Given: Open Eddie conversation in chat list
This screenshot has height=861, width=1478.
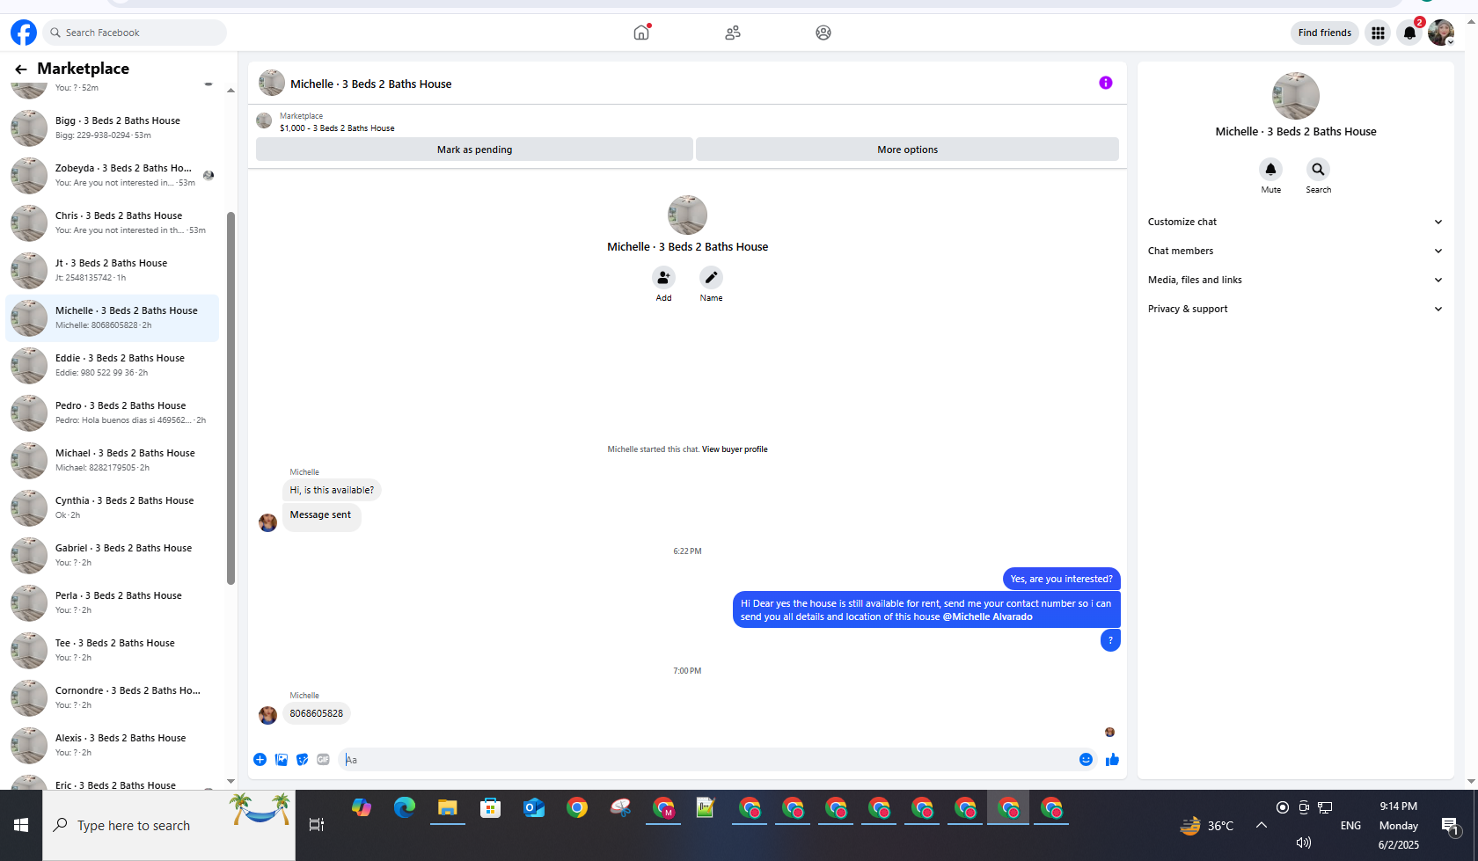Looking at the screenshot, I should [113, 366].
